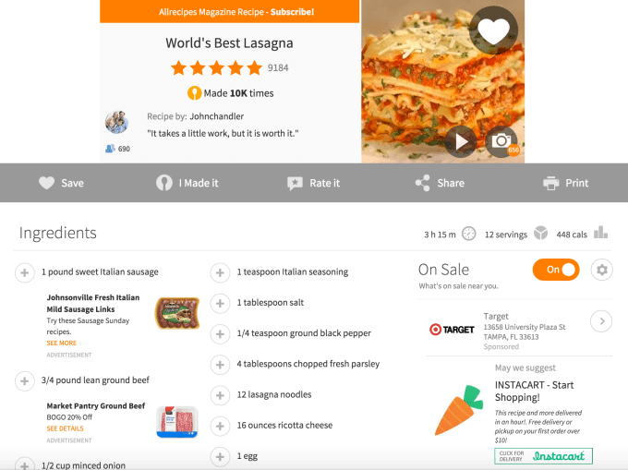The image size is (628, 470).
Task: Expand the Target store chevron
Action: coord(601,321)
